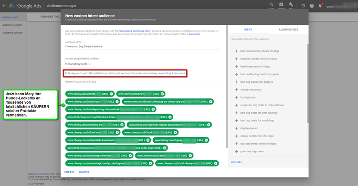
Task: Add idea 'best natural dental chews for dogs'
Action: click(x=237, y=51)
